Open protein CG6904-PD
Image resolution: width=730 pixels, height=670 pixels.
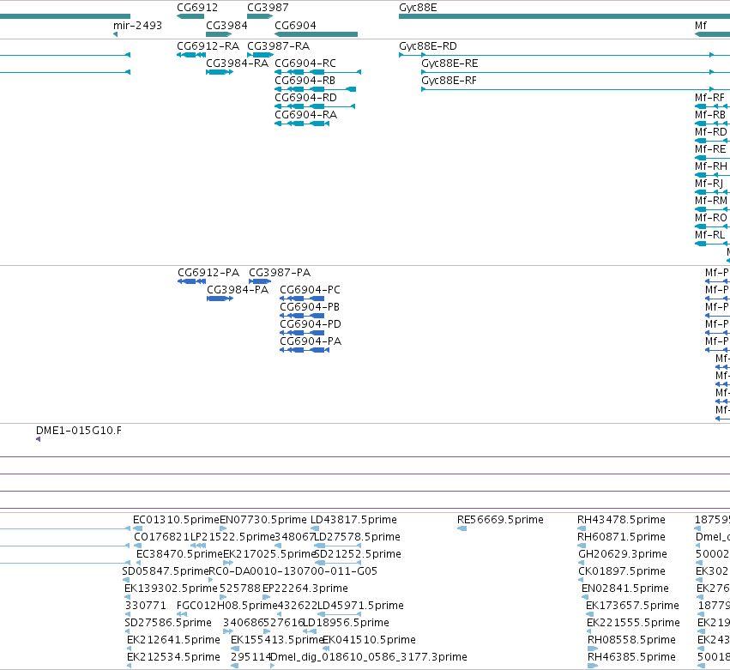point(311,324)
